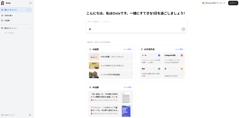The height and width of the screenshot is (118, 239).
Task: Click もっと見る in the AI読解 card
Action: 128,87
